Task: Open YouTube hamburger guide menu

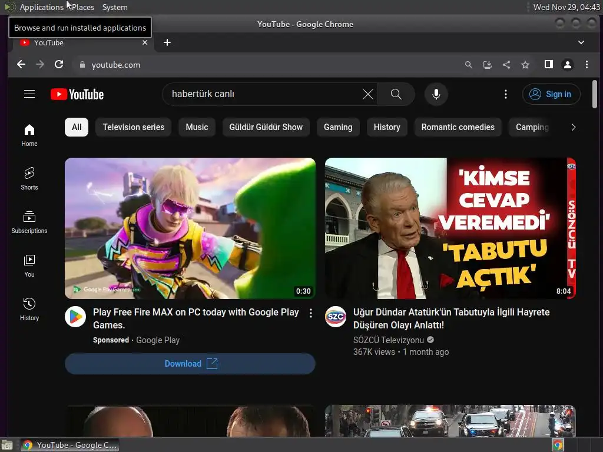Action: 29,94
